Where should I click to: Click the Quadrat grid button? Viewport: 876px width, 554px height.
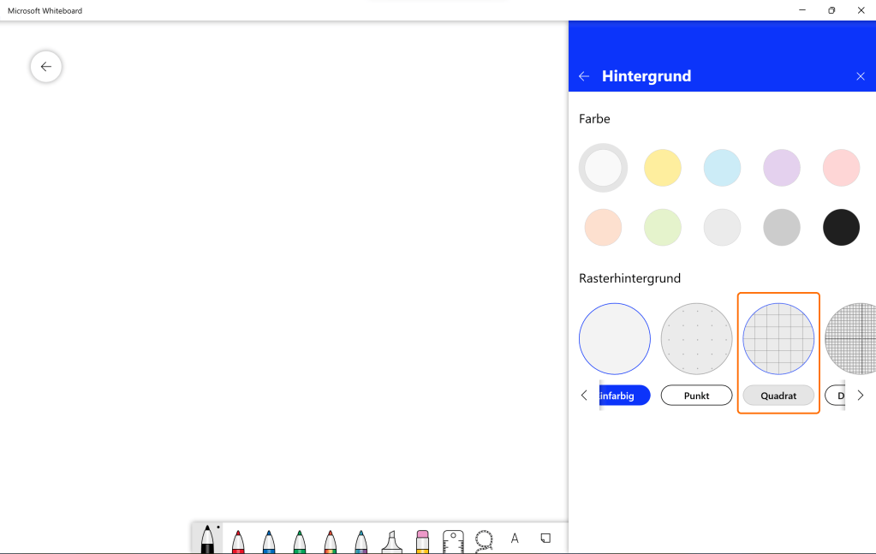778,396
